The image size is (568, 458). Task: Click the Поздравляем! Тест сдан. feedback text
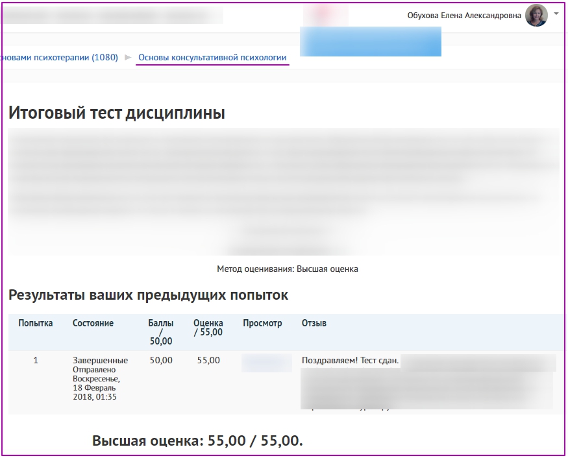click(x=351, y=361)
